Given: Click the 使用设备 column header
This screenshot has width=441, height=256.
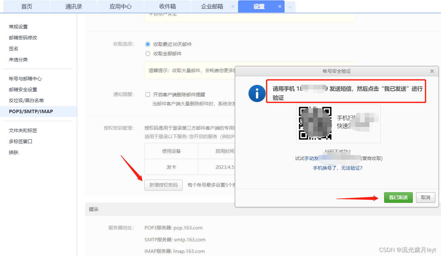Looking at the screenshot, I should pyautogui.click(x=171, y=151).
